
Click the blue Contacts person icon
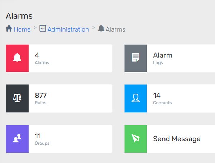click(x=135, y=98)
